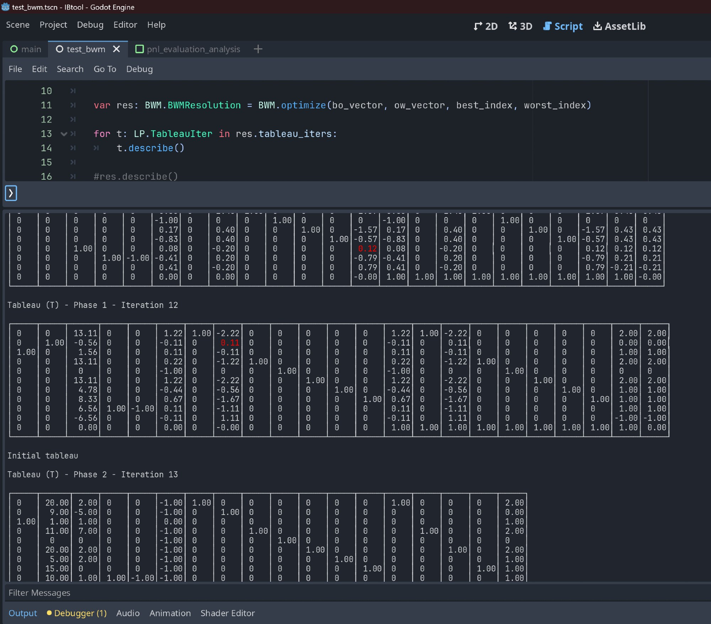This screenshot has width=711, height=624.
Task: Click red highlighted value 0.12
Action: [368, 249]
